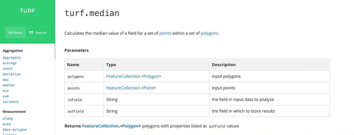
Task: Select median in the sidebar
Action: coord(9,85)
